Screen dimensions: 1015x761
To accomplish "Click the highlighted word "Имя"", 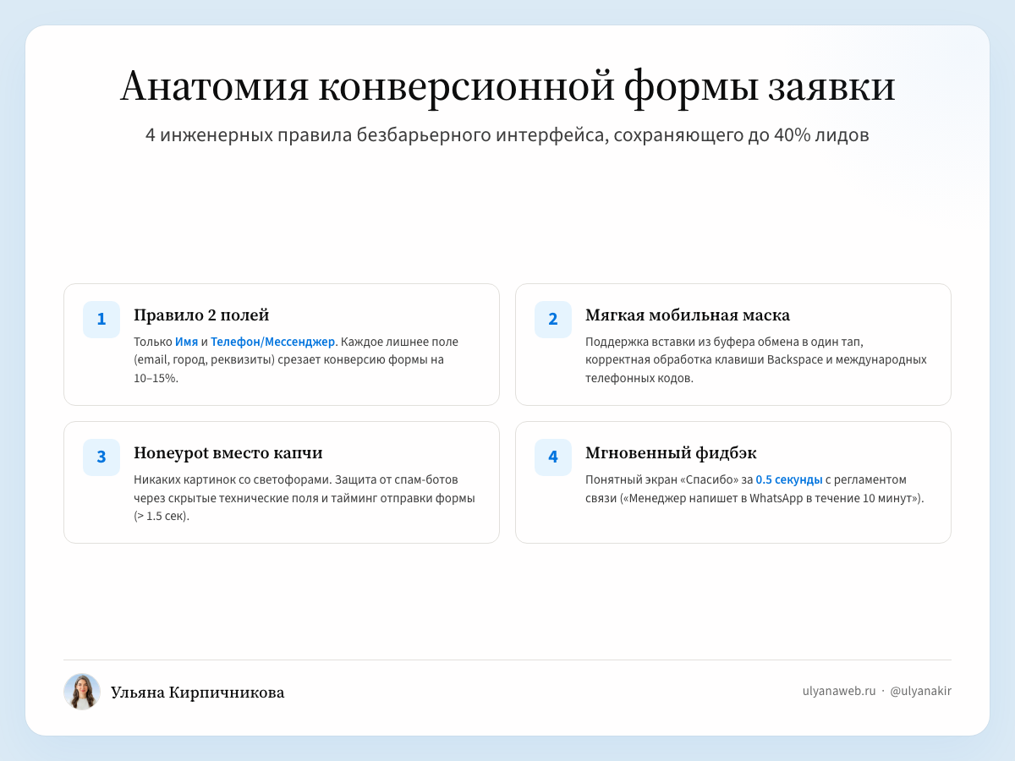I will tap(186, 342).
